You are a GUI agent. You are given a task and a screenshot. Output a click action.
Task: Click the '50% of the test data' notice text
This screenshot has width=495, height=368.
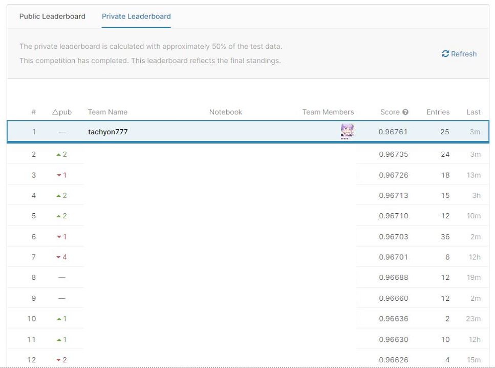tap(150, 47)
